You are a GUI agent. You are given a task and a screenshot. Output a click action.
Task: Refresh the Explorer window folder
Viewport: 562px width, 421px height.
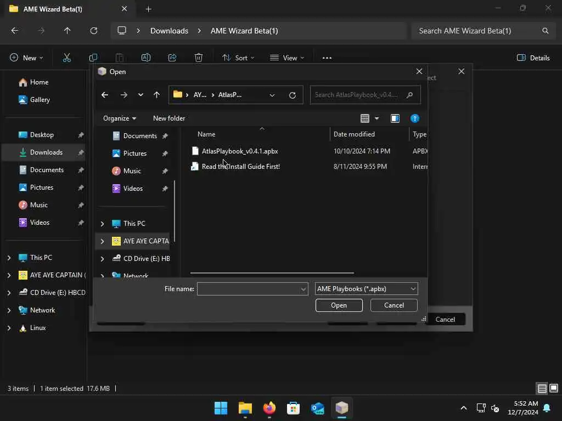(93, 31)
